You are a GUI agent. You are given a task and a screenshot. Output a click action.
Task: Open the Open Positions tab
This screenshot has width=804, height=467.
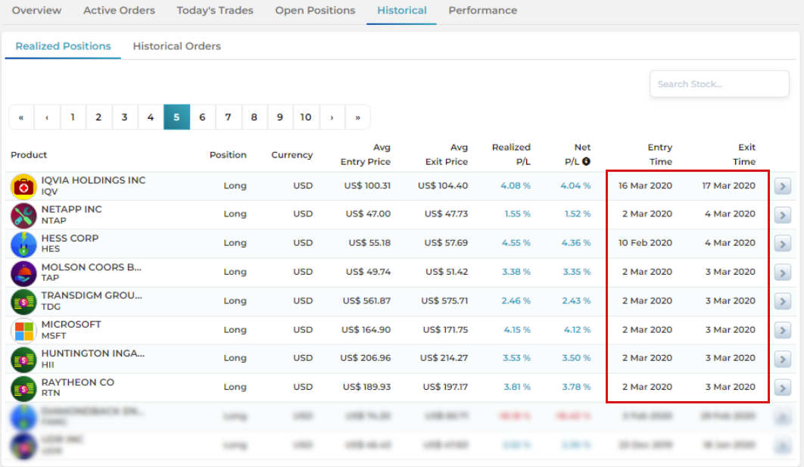coord(315,11)
